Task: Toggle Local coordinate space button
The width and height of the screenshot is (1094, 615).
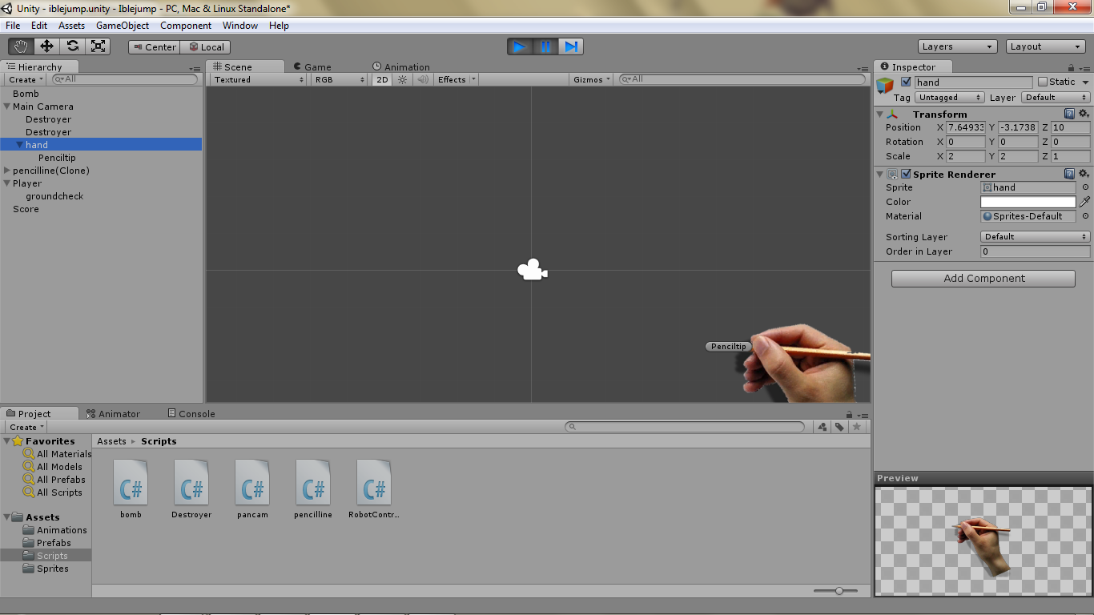Action: pos(206,47)
